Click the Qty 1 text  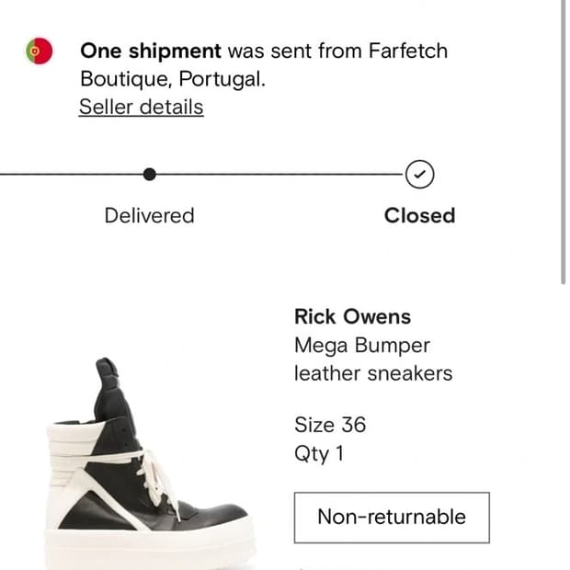pyautogui.click(x=319, y=453)
